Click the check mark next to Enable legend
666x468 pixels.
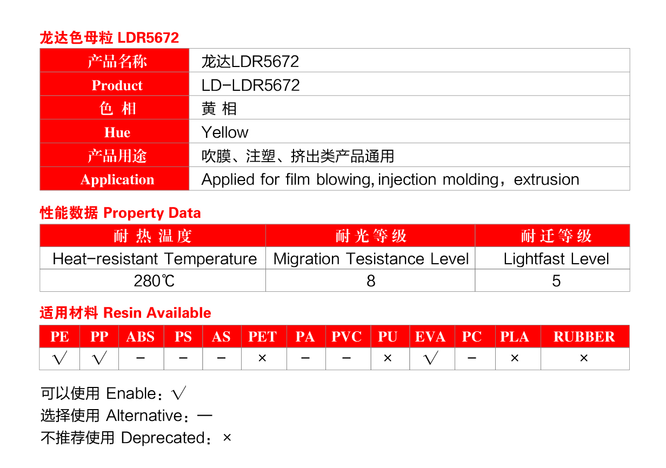coord(178,394)
